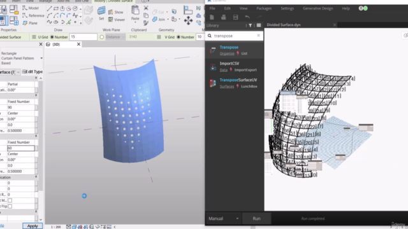Select the TransposeSurfaceUV LunchBox result
The width and height of the screenshot is (408, 229).
234,83
